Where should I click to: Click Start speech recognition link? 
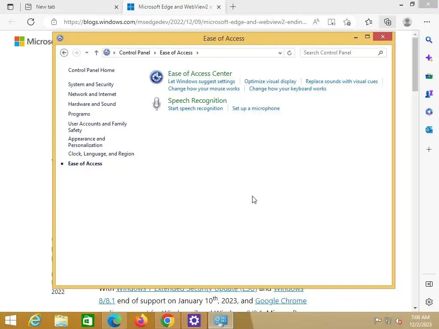[195, 108]
